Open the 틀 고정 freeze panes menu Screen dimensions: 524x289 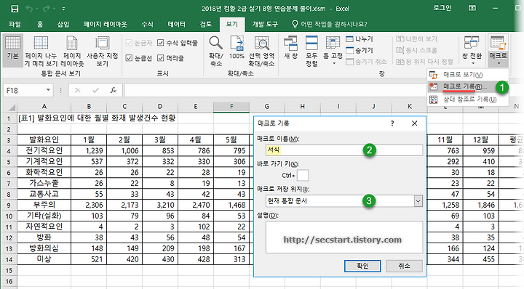click(333, 50)
